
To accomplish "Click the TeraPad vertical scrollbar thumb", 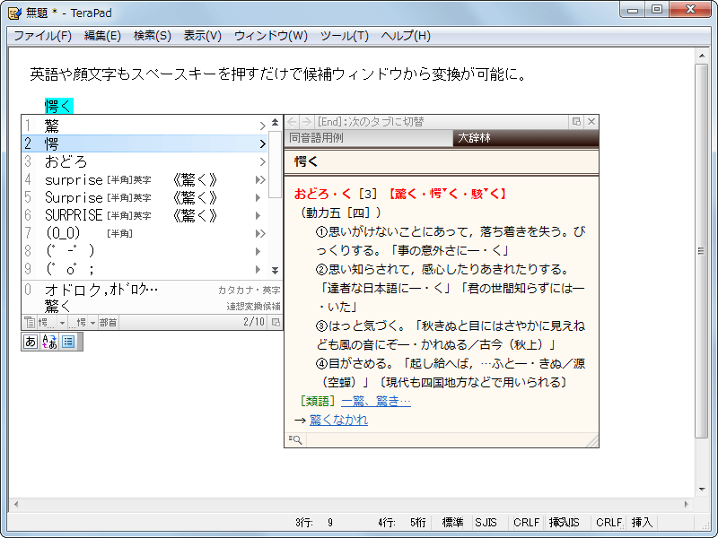I will click(x=701, y=251).
